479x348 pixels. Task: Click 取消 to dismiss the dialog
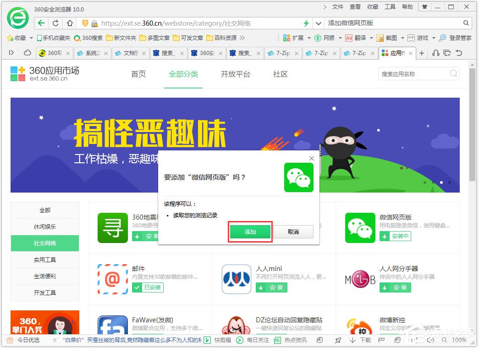pyautogui.click(x=292, y=232)
